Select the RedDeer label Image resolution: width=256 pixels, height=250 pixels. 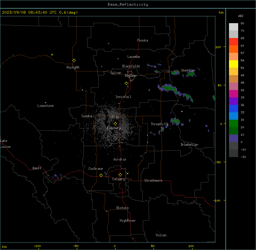click(x=131, y=76)
